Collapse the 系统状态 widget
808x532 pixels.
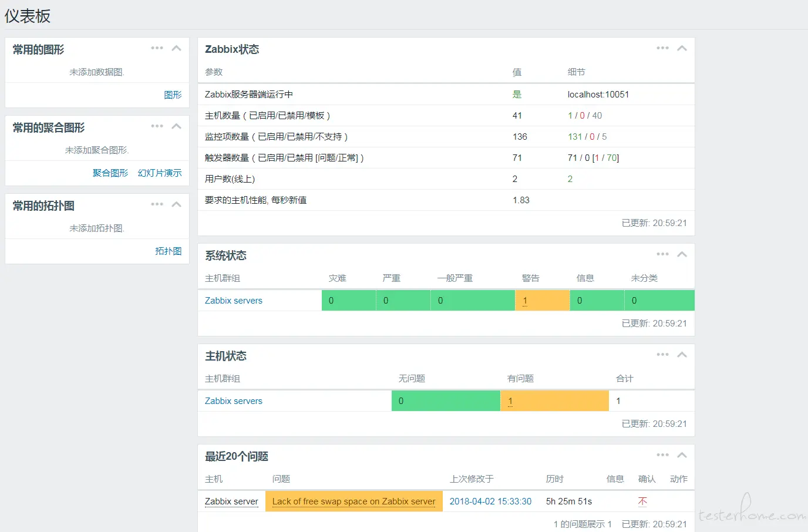(682, 254)
